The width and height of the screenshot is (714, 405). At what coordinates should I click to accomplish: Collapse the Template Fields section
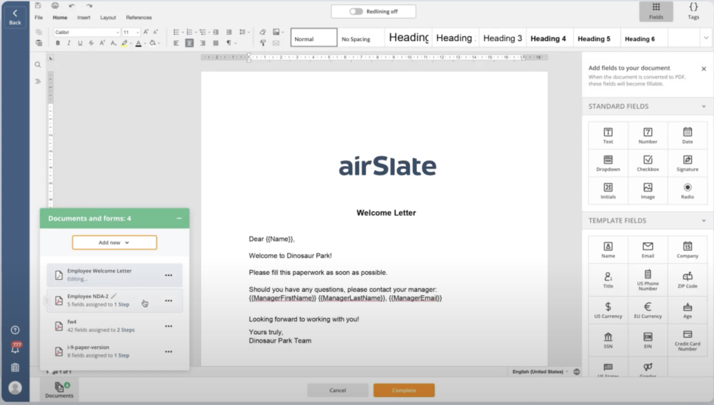click(x=703, y=221)
